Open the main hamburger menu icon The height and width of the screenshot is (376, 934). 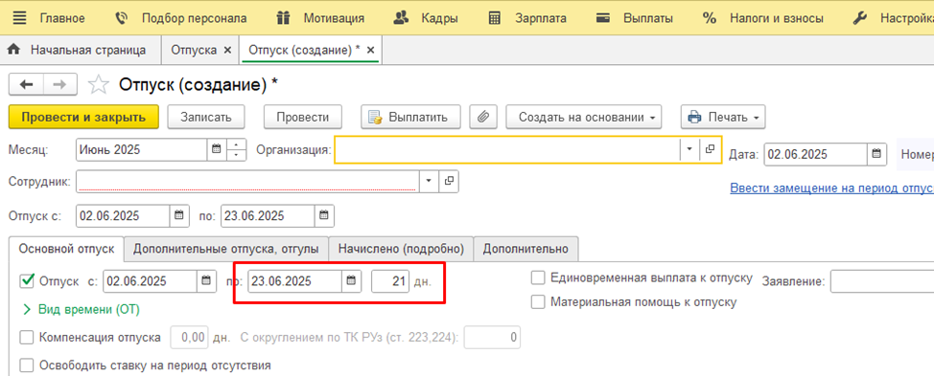click(x=19, y=18)
